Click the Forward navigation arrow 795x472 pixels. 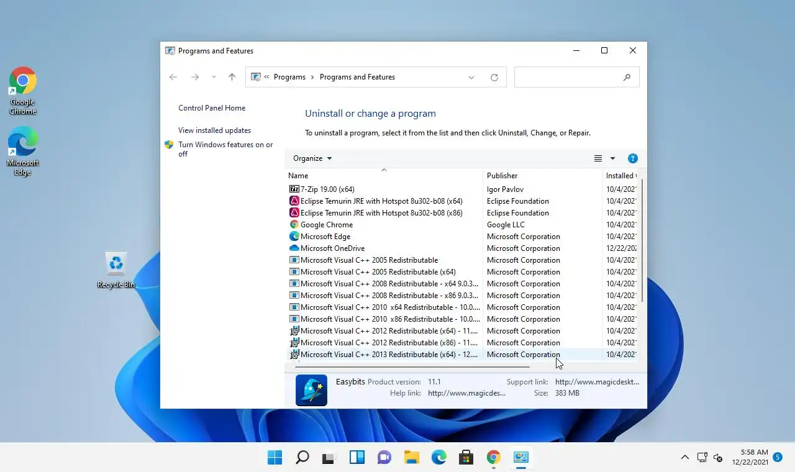[194, 77]
